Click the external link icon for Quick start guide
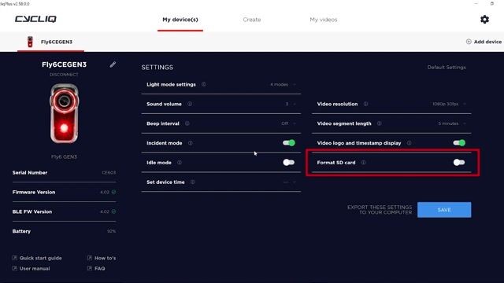504x283 pixels. click(x=14, y=258)
